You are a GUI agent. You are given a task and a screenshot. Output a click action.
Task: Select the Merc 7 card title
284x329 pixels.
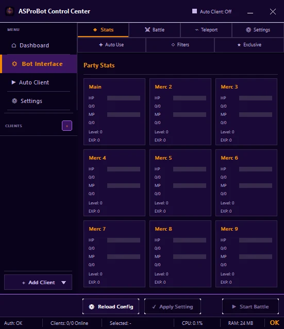pos(97,229)
